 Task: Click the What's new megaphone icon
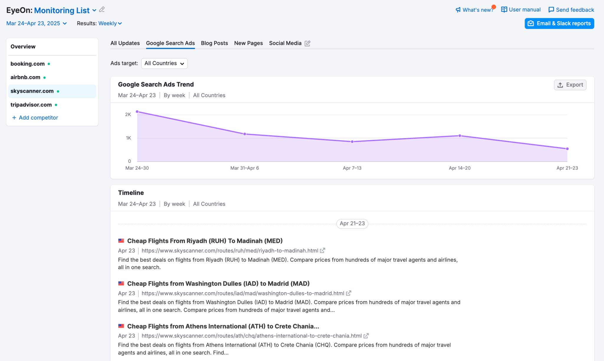(x=458, y=10)
